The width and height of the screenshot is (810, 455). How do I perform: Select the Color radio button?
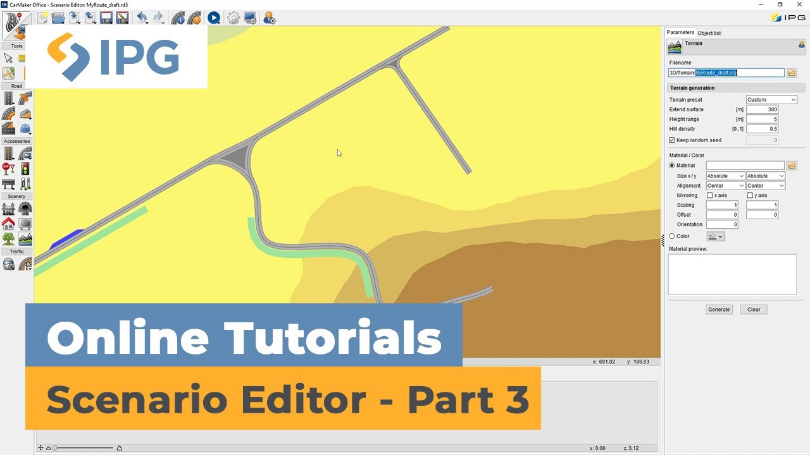[672, 236]
